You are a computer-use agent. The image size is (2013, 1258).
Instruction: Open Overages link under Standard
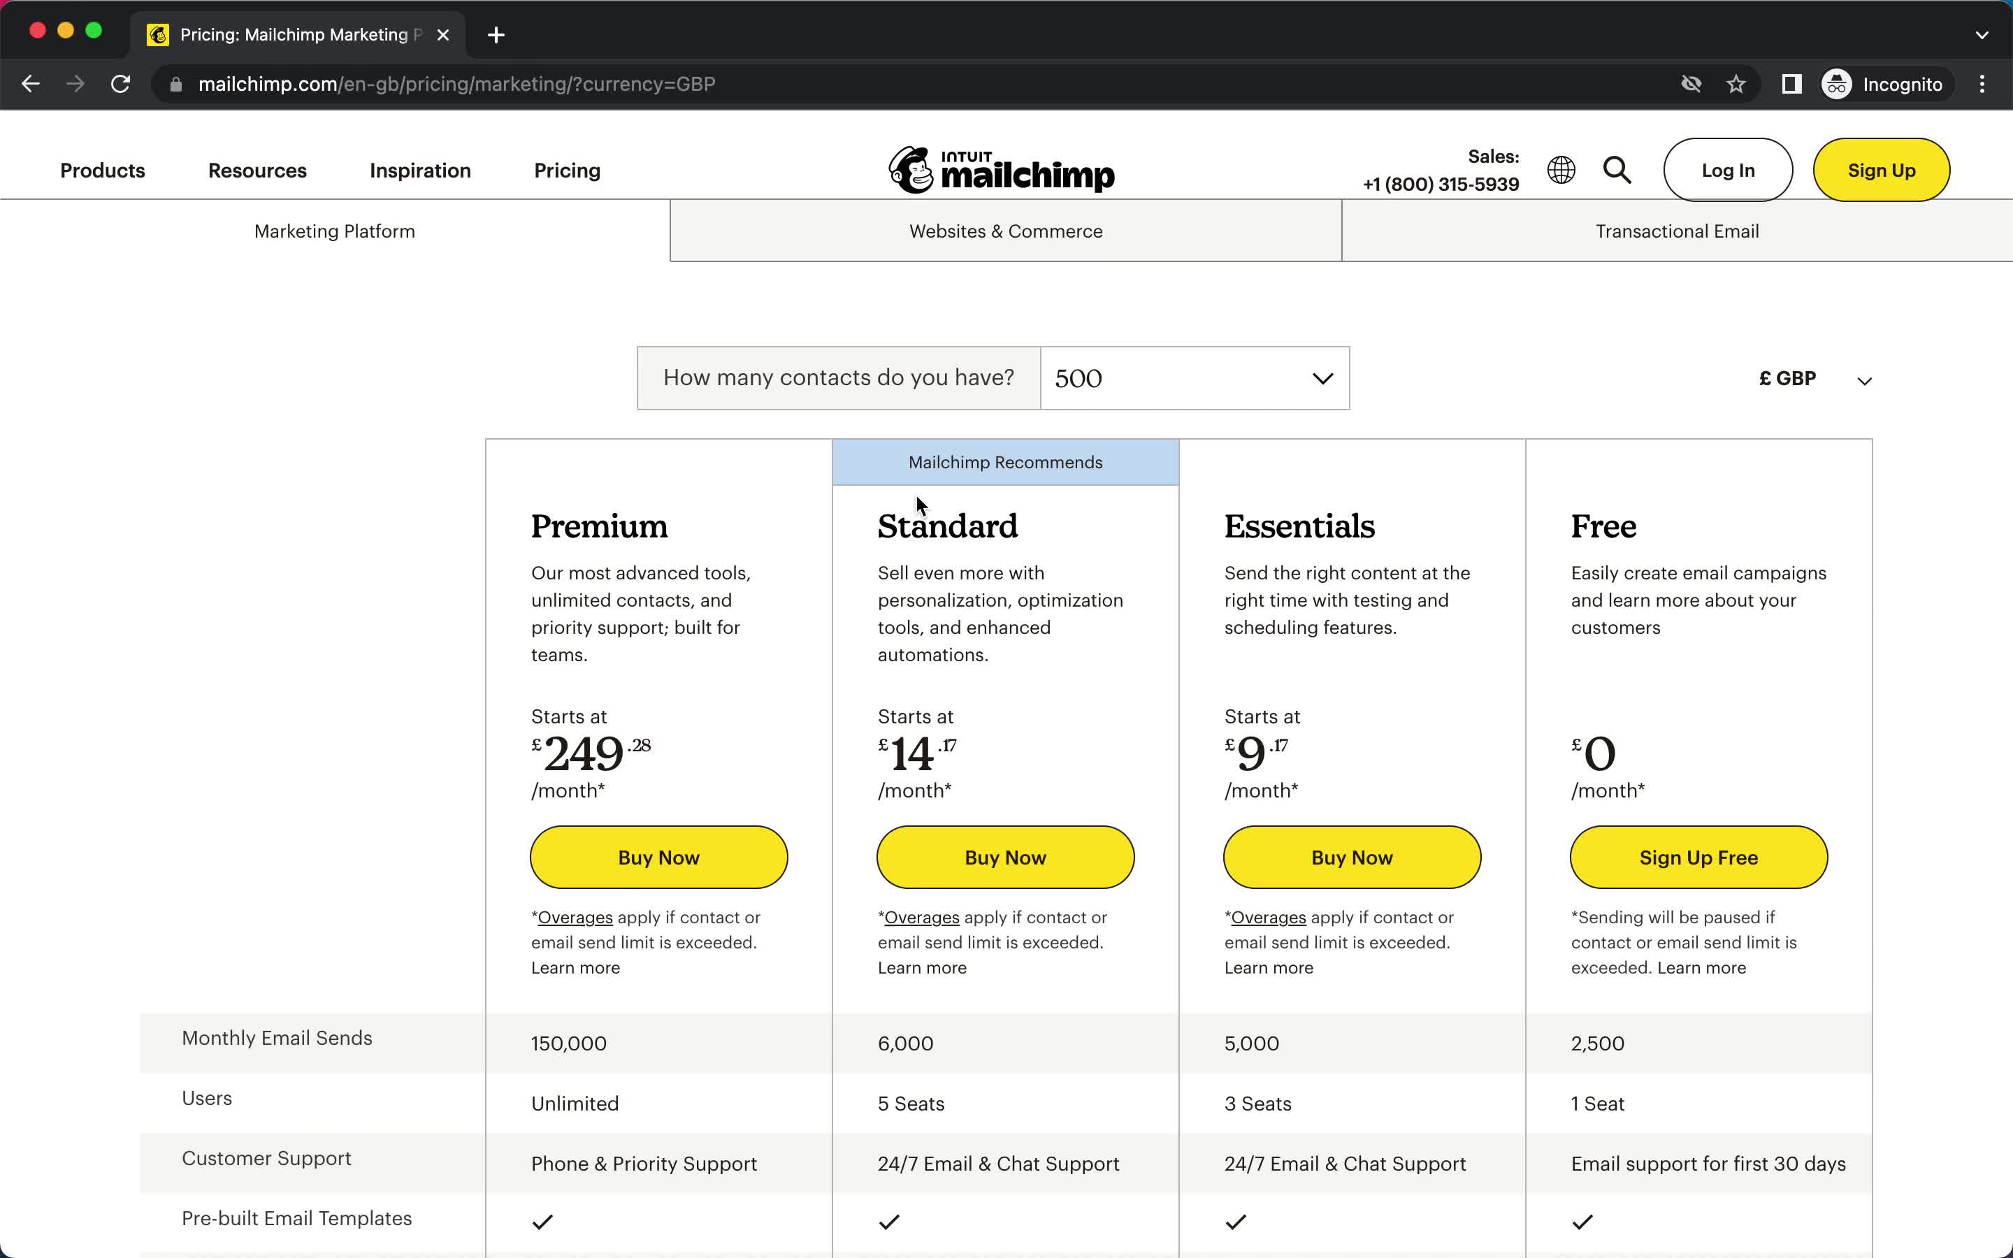[x=922, y=917]
